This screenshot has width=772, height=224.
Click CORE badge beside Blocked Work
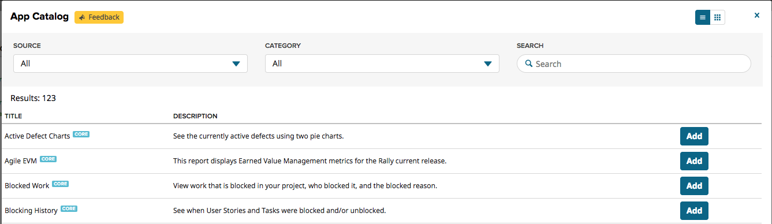coord(61,184)
